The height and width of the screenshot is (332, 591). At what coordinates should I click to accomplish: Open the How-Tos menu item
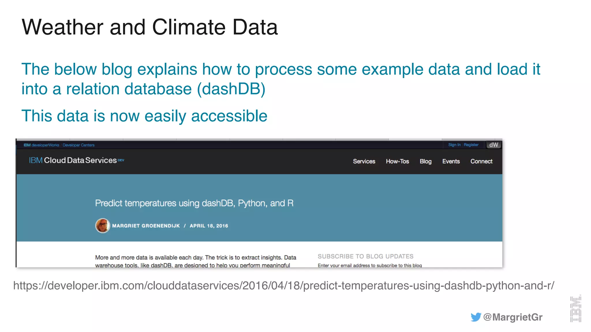pos(397,161)
